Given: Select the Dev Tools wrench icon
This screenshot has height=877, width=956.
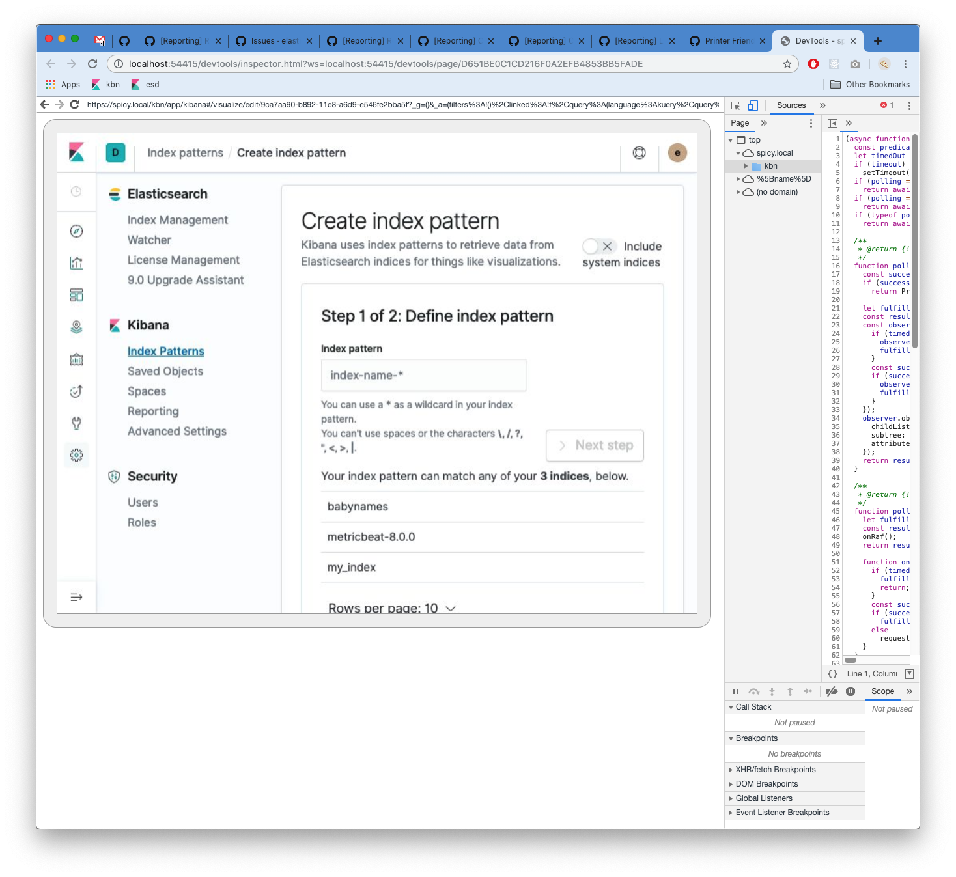Looking at the screenshot, I should [77, 423].
